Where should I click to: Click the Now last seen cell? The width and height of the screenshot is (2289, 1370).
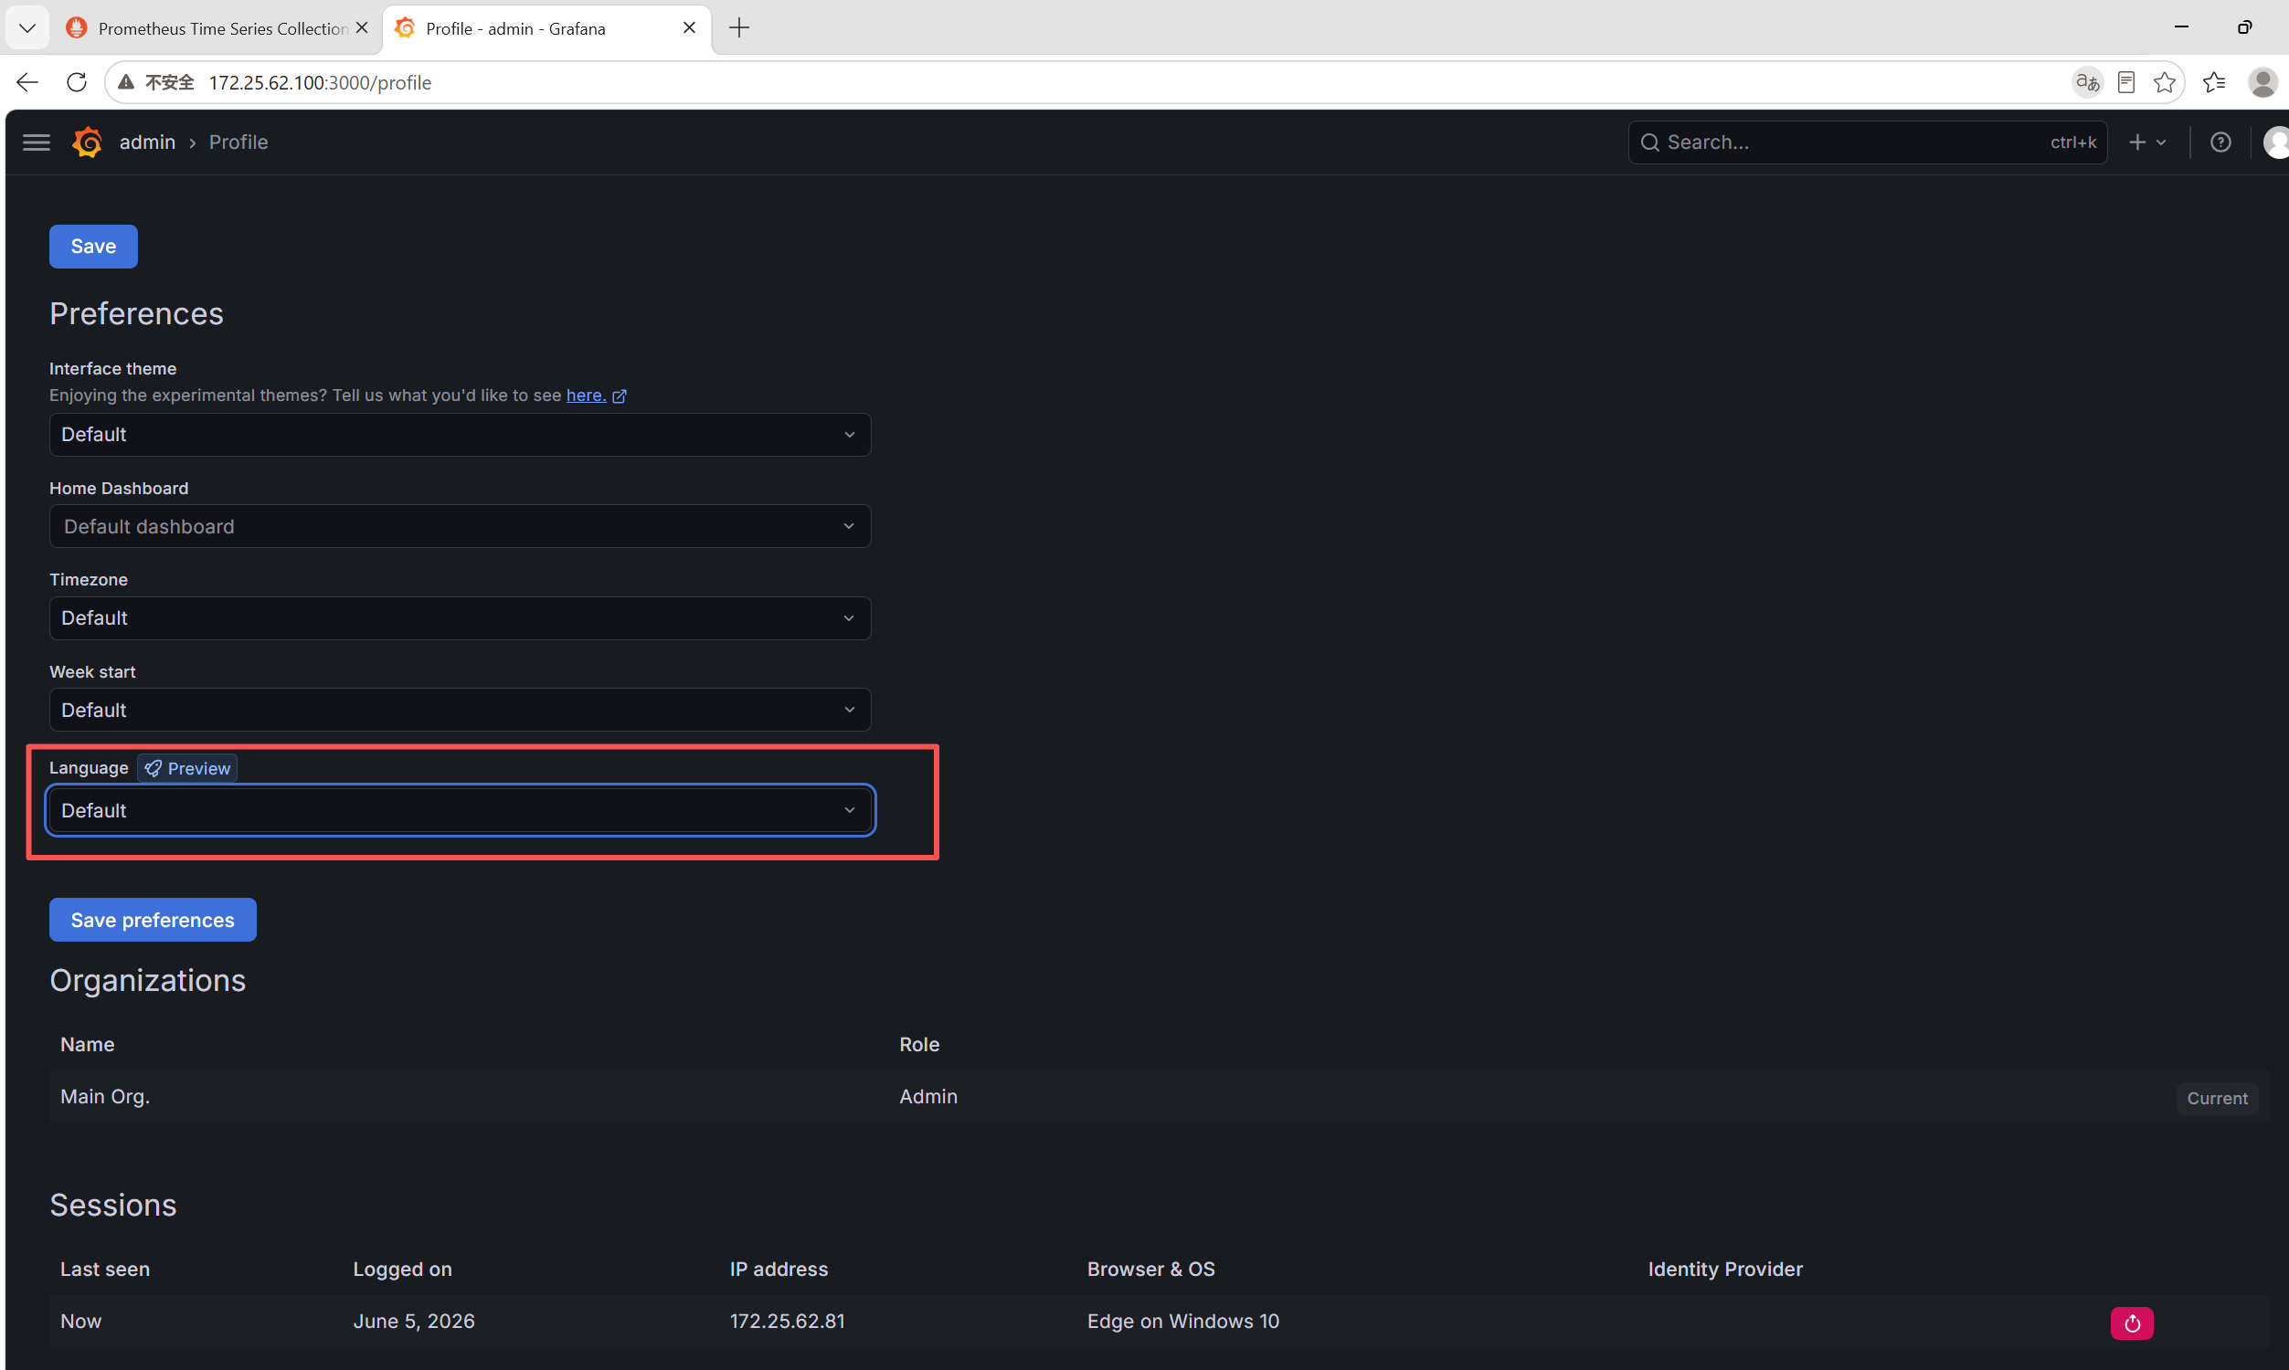pyautogui.click(x=81, y=1322)
